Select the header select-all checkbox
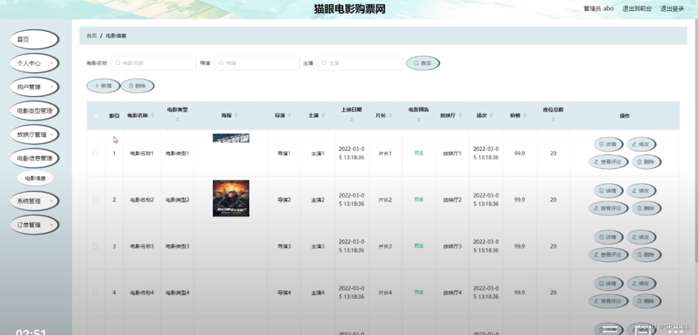 click(96, 116)
